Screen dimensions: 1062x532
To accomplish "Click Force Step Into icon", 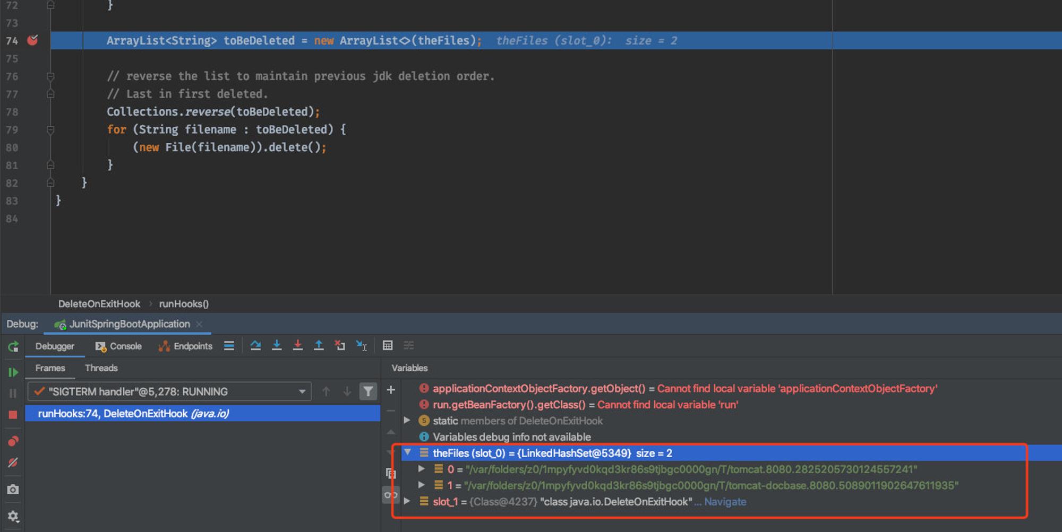I will 298,346.
